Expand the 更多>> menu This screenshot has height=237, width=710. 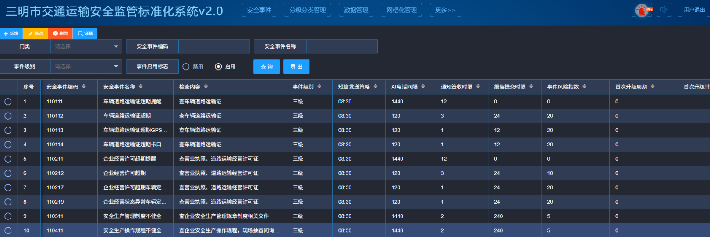[445, 10]
